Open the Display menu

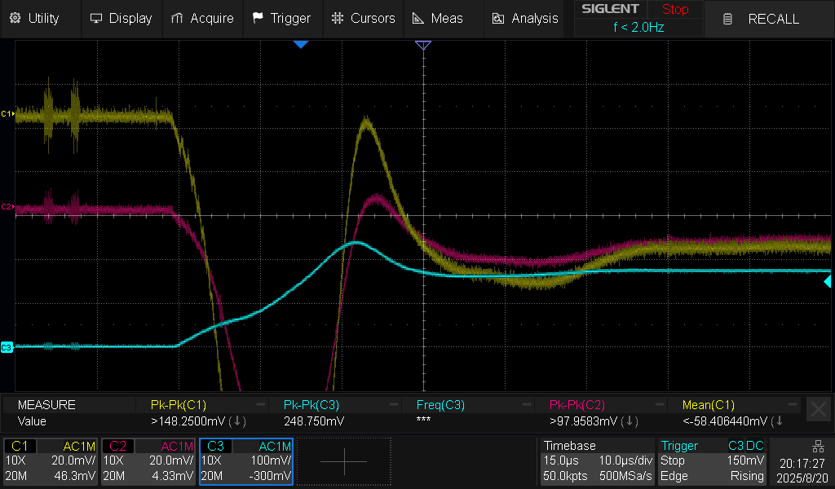coord(121,18)
